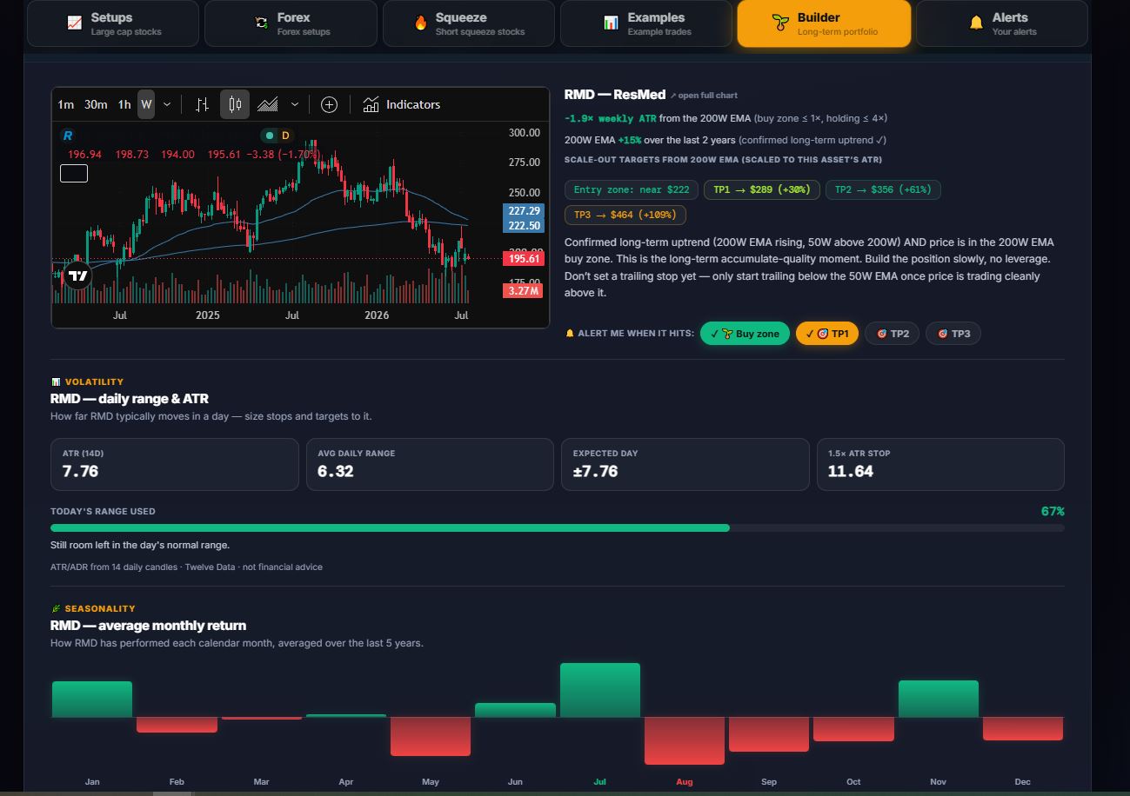Click the Expected Day ±7.76 card
1130x796 pixels.
(685, 464)
